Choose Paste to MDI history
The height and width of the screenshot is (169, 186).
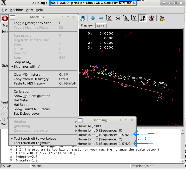(x=43, y=83)
